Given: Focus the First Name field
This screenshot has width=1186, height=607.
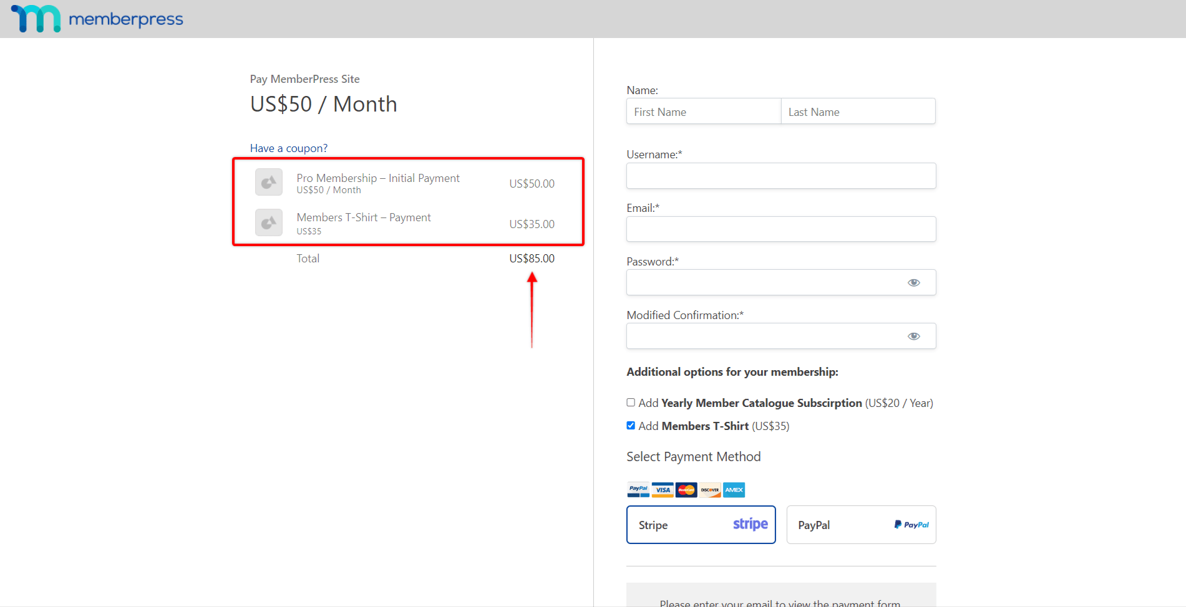Looking at the screenshot, I should (704, 112).
